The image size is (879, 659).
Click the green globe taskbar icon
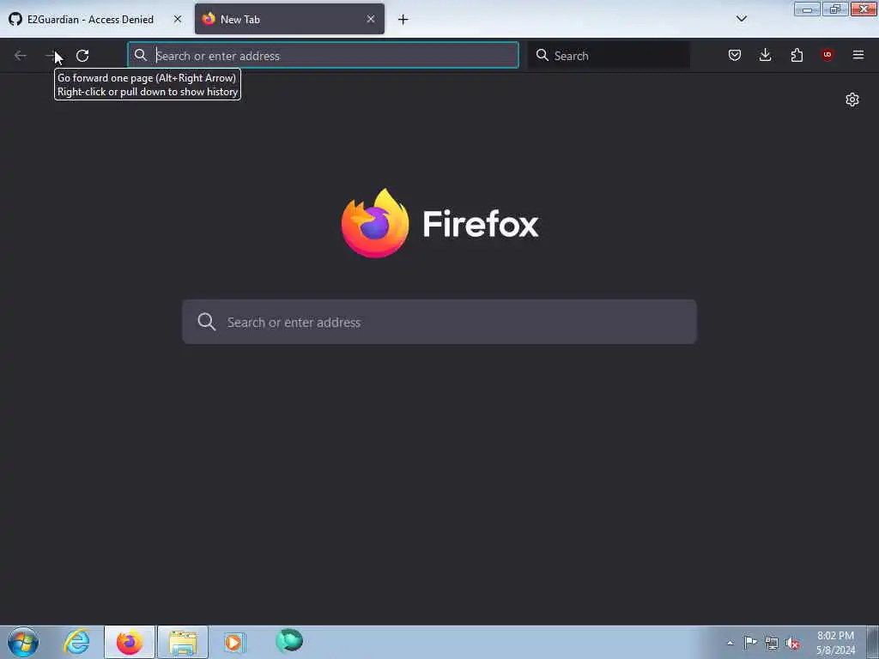pyautogui.click(x=289, y=640)
